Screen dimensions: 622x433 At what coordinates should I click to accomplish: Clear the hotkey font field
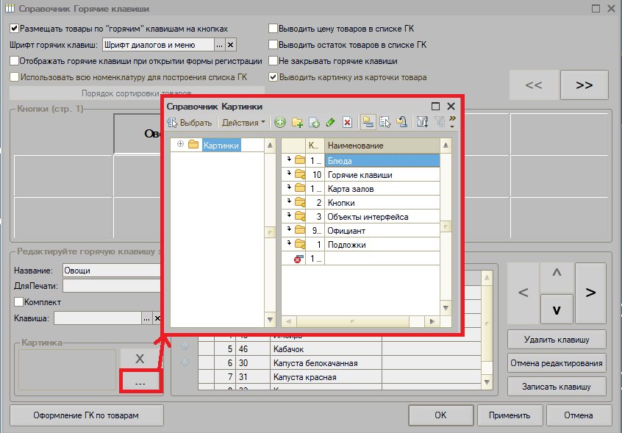coord(231,45)
